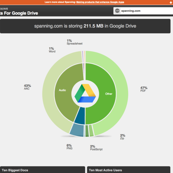
Task: Click the 211.5 MB storage total text
Action: [x=93, y=26]
